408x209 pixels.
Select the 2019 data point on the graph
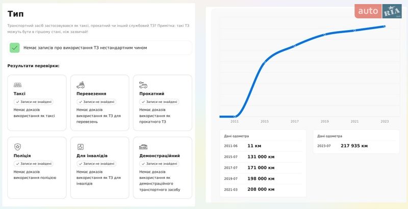pyautogui.click(x=324, y=35)
